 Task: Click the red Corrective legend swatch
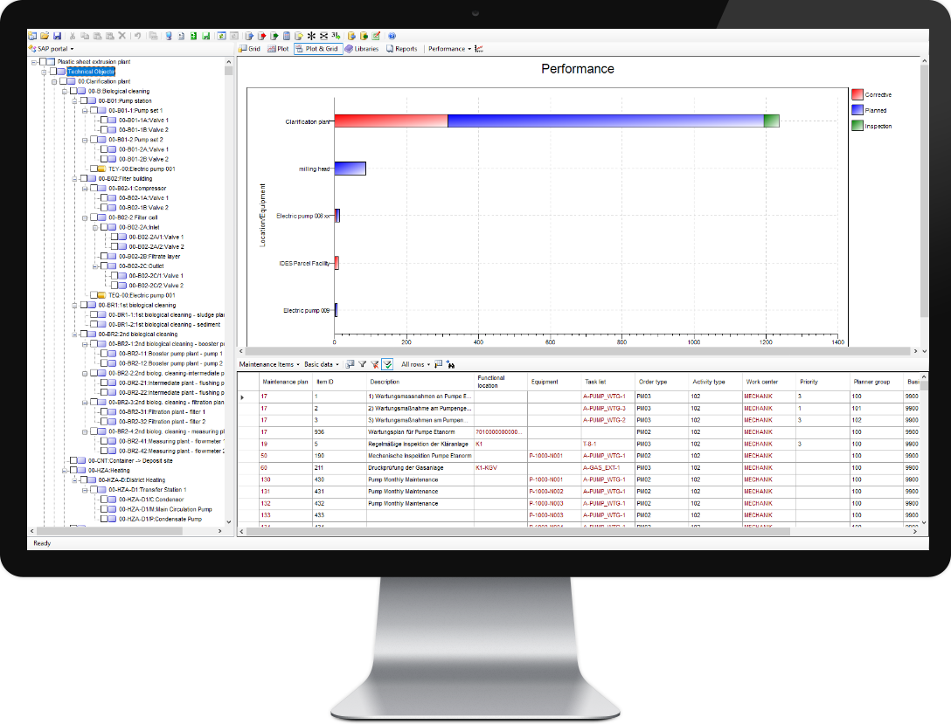857,94
